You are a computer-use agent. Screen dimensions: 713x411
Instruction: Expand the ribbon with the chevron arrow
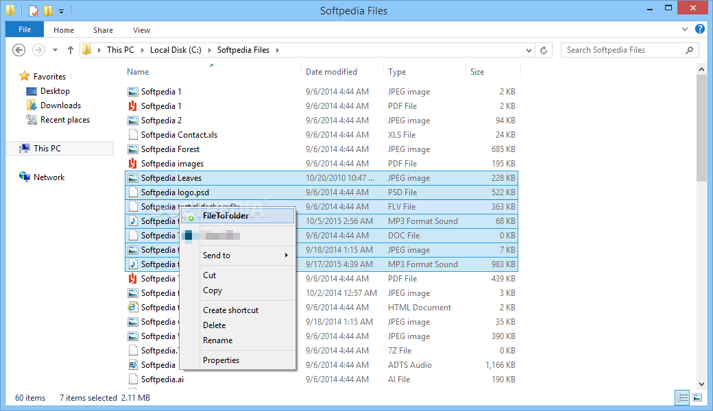[685, 29]
